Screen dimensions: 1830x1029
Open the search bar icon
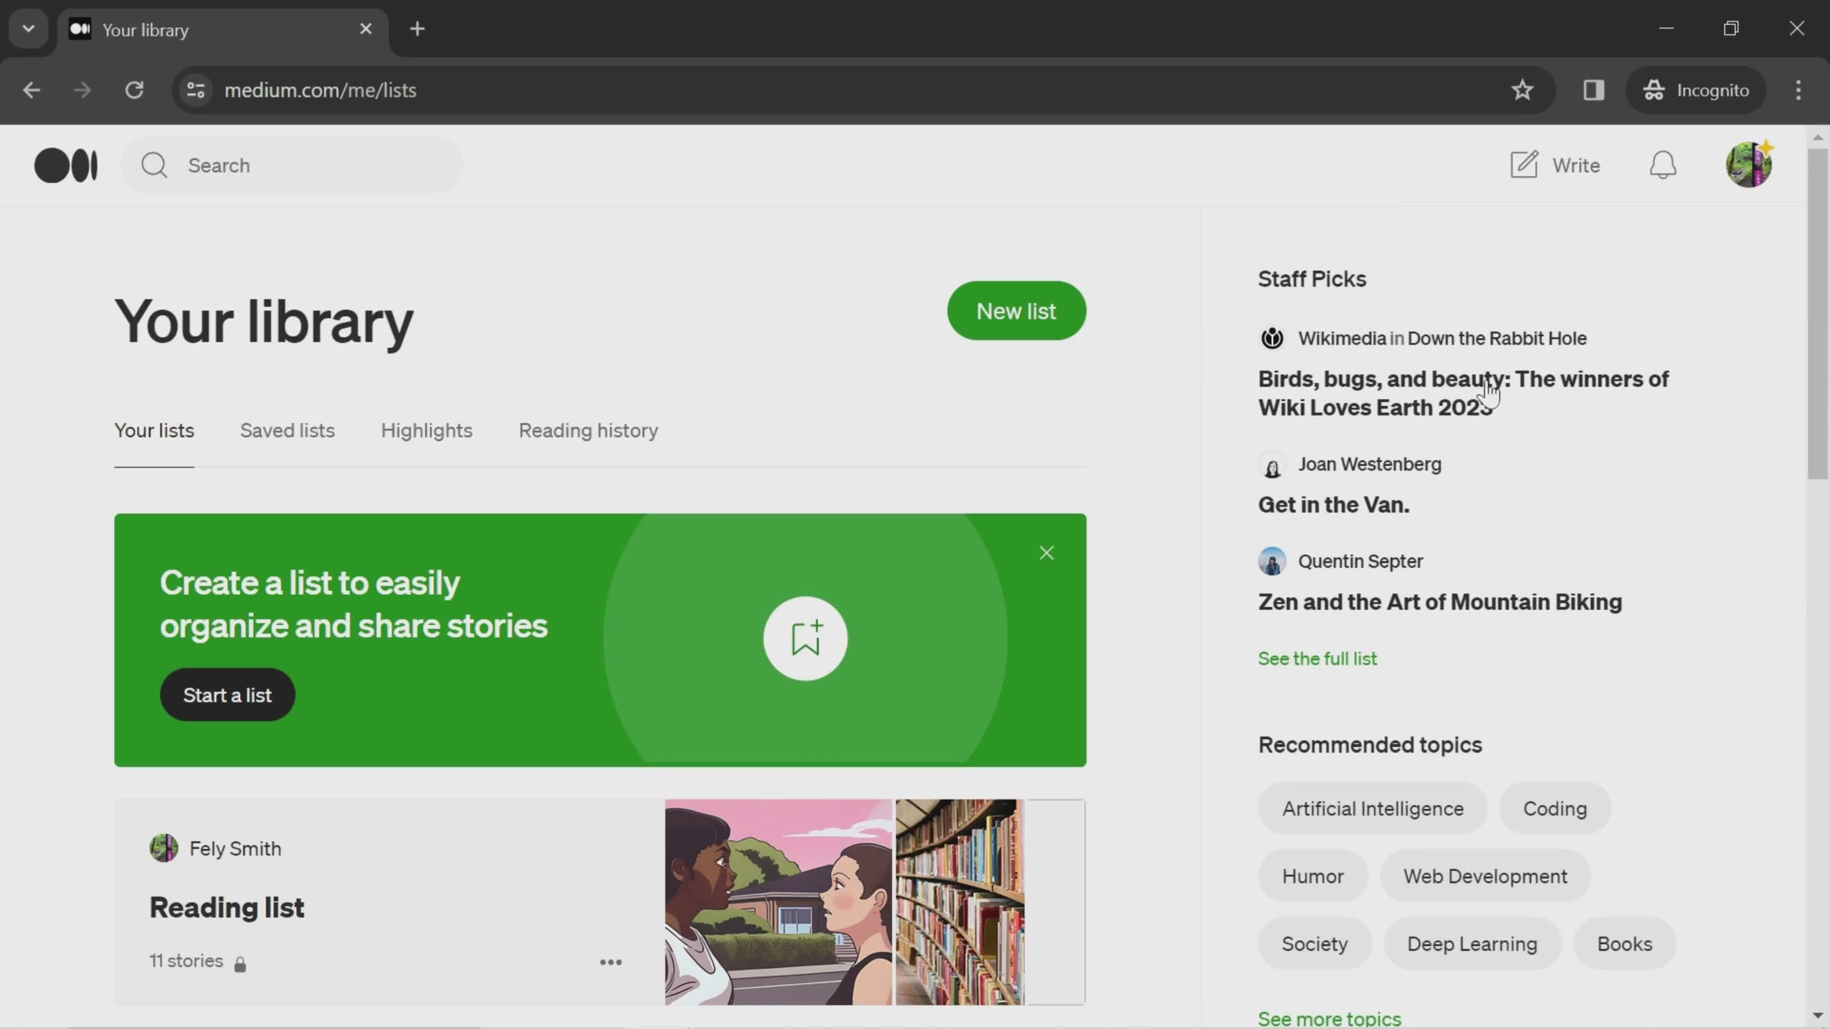[153, 164]
